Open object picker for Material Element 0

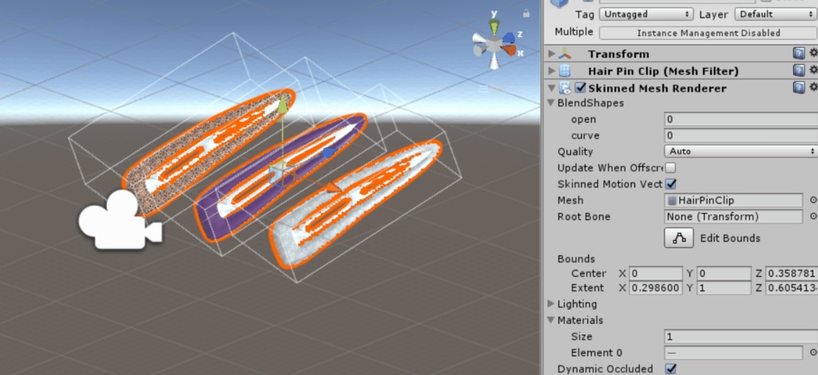click(x=812, y=353)
